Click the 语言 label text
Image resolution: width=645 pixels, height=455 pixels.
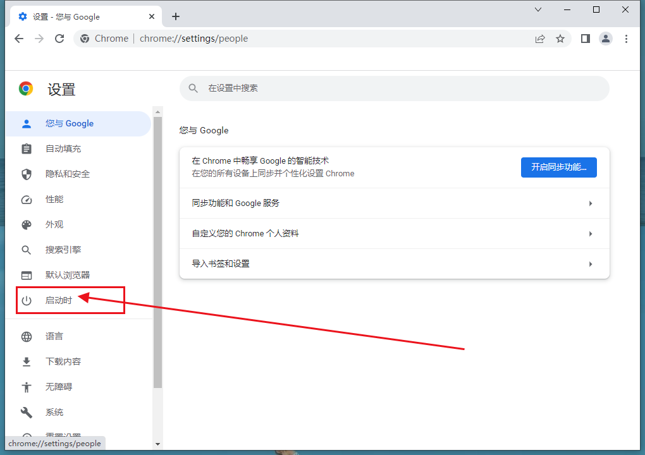coord(54,336)
